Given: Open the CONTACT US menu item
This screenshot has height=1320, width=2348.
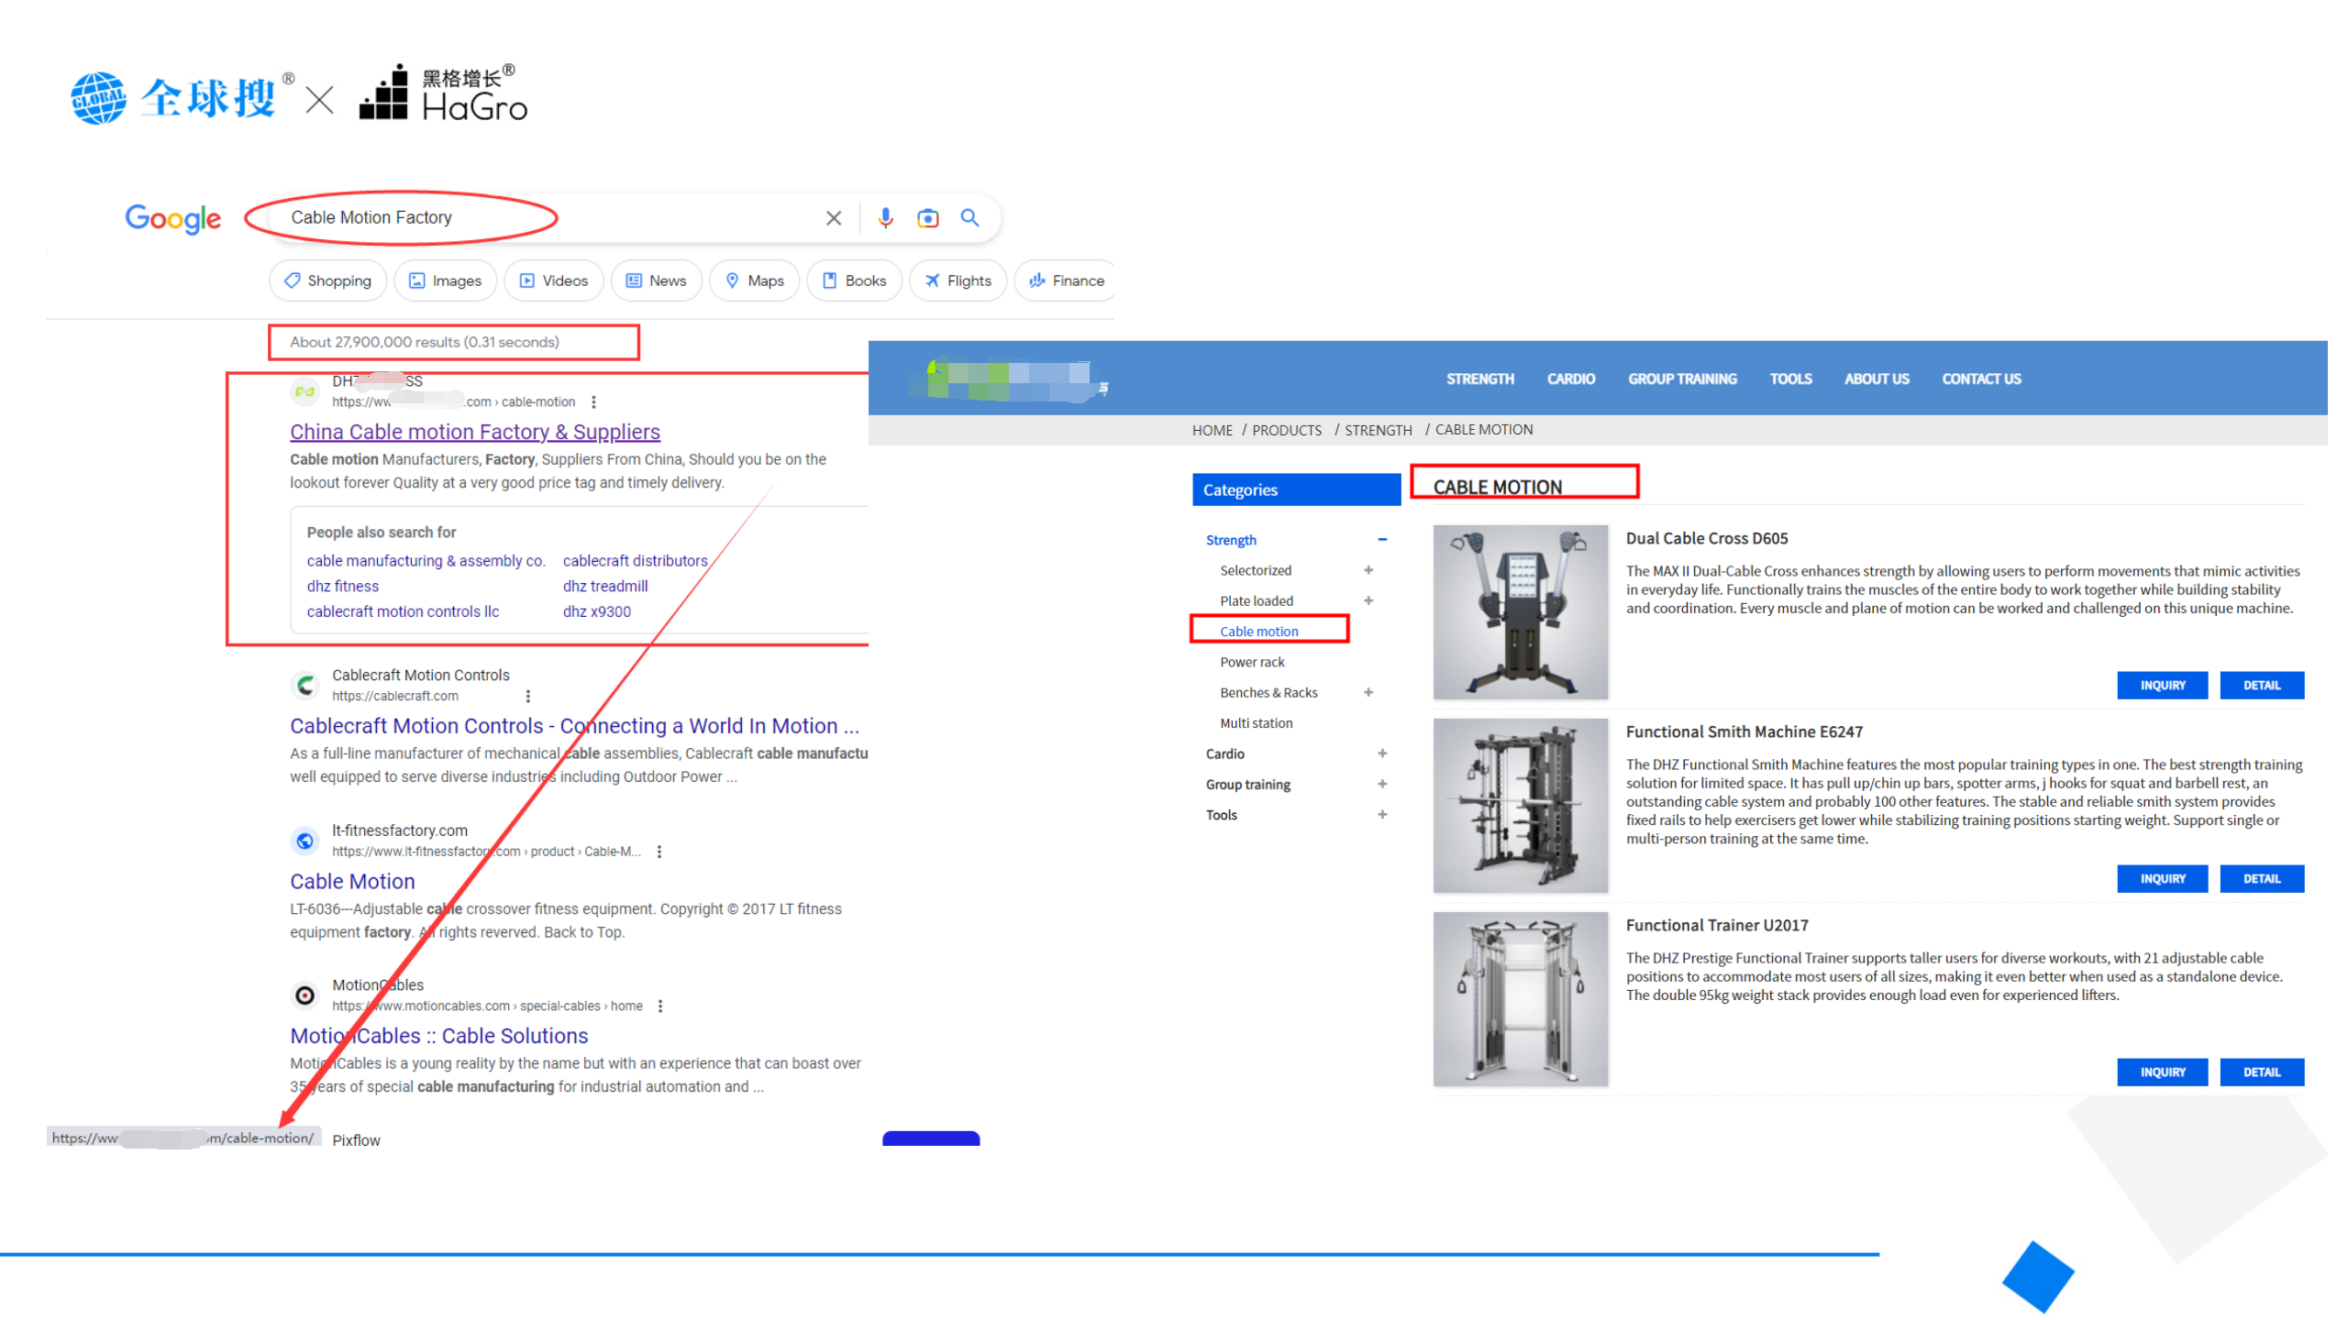Looking at the screenshot, I should 1980,379.
